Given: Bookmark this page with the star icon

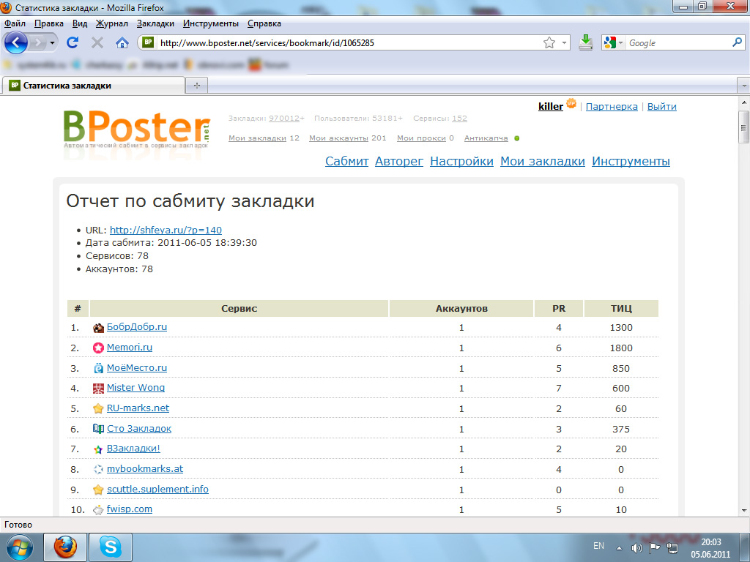Looking at the screenshot, I should point(549,42).
